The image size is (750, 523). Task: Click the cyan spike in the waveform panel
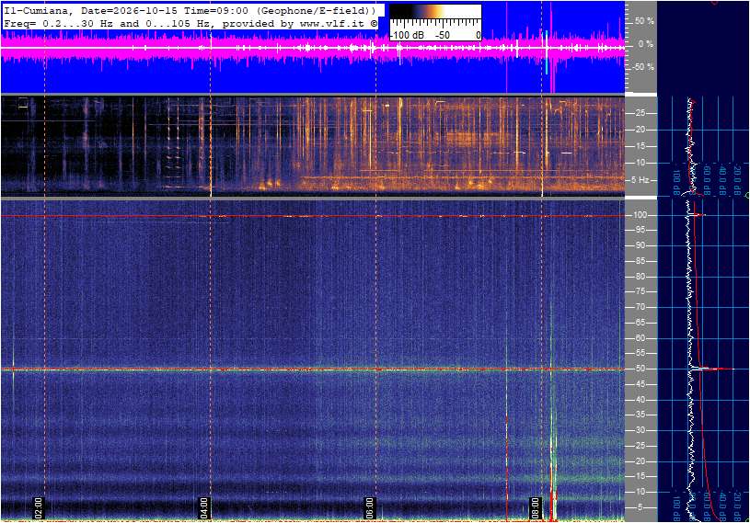pos(547,52)
